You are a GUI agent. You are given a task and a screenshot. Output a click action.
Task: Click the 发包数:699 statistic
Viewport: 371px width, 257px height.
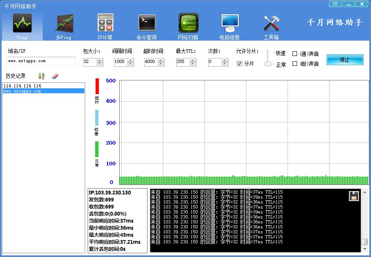[101, 200]
